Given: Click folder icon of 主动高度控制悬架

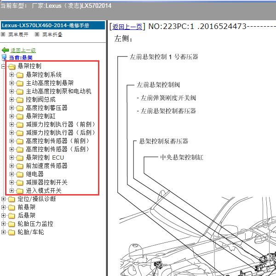Looking at the screenshot, I should 20,83.
